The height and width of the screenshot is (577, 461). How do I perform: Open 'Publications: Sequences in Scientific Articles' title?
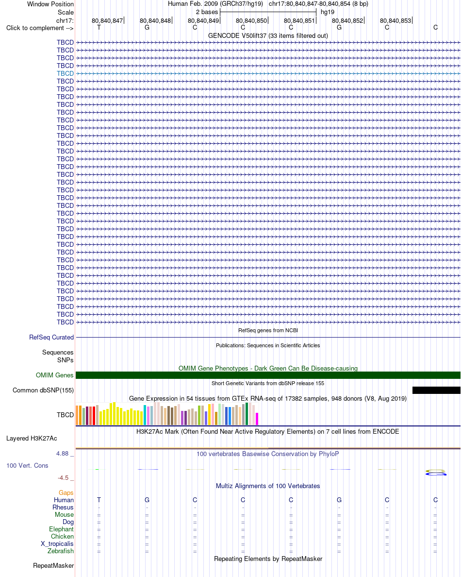pos(268,345)
